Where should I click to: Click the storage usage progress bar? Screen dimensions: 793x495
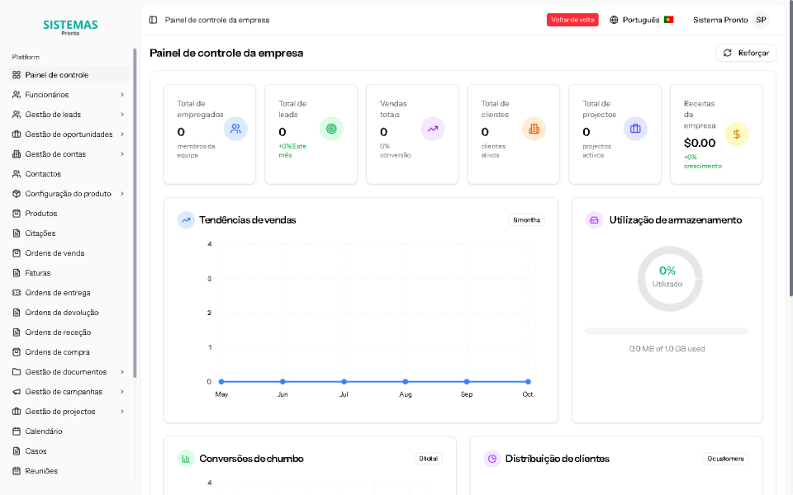click(x=666, y=330)
